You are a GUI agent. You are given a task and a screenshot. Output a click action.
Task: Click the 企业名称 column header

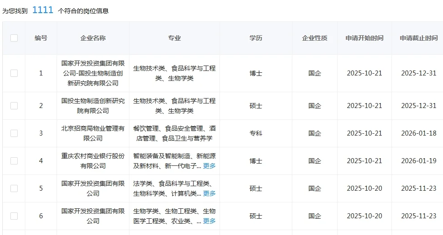point(93,38)
